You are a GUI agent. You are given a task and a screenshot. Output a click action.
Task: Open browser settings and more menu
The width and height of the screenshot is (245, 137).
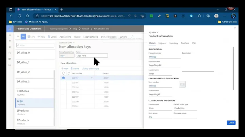click(x=225, y=16)
